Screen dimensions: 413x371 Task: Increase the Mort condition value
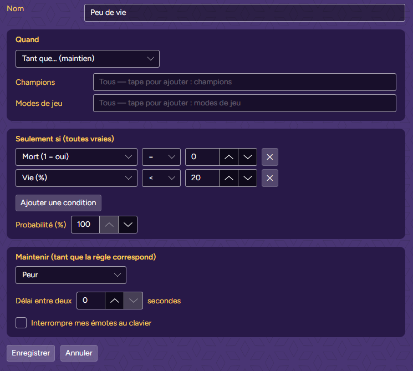click(x=228, y=157)
